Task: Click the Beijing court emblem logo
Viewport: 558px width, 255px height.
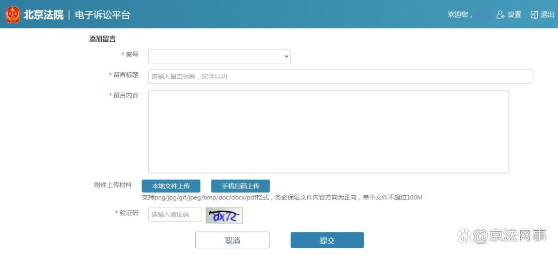Action: pos(13,14)
